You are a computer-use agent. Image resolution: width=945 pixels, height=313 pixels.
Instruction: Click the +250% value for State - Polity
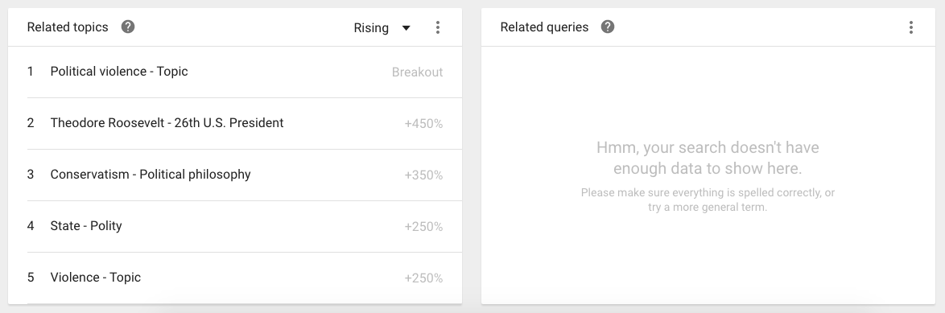point(423,227)
